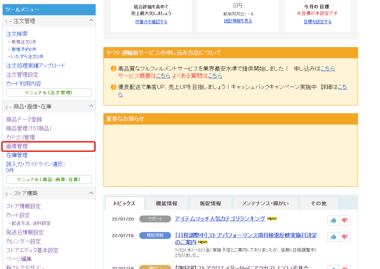This screenshot has width=380, height=269.
Task: Collapse the ストア構築 section
Action: pyautogui.click(x=91, y=193)
